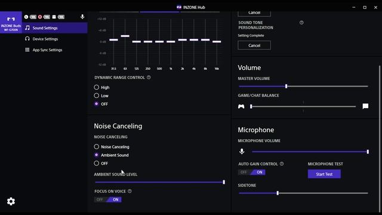Open App Sync Settings page

[x=54, y=50]
